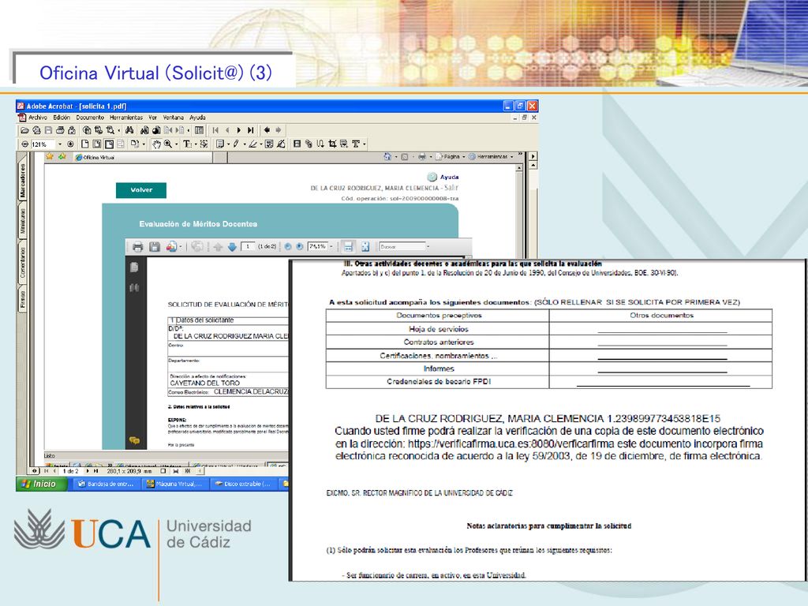
Task: Open the Herramientas menu in menu bar
Action: (x=125, y=118)
